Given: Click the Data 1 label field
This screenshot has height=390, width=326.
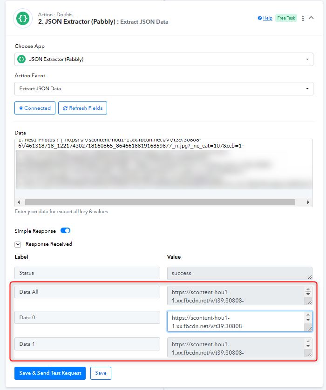Looking at the screenshot, I should point(88,344).
